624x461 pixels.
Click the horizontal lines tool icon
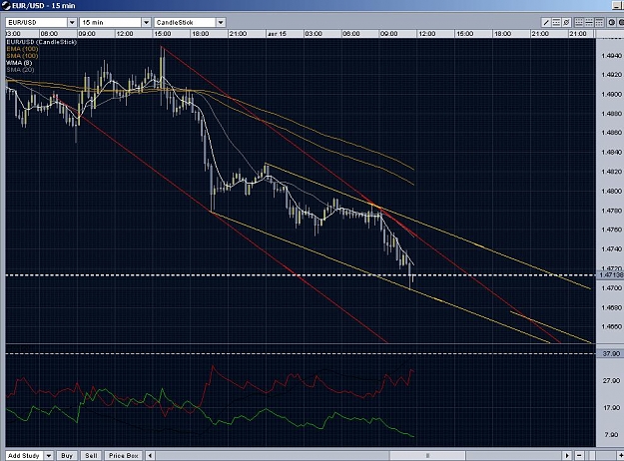tap(556, 23)
